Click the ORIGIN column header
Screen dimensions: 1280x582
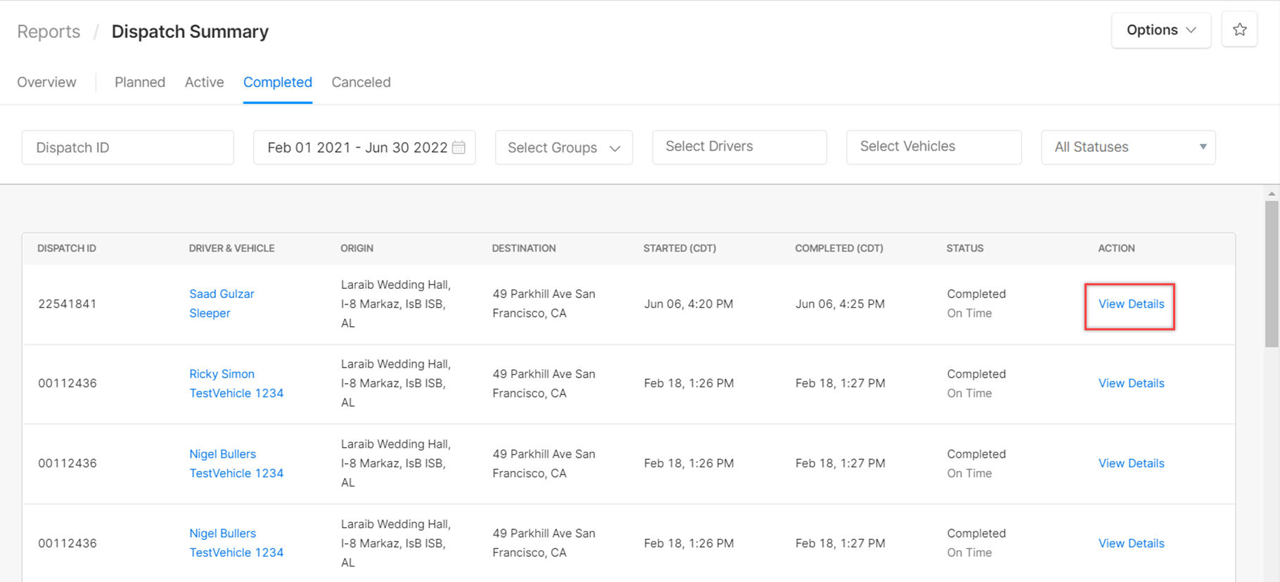(357, 249)
